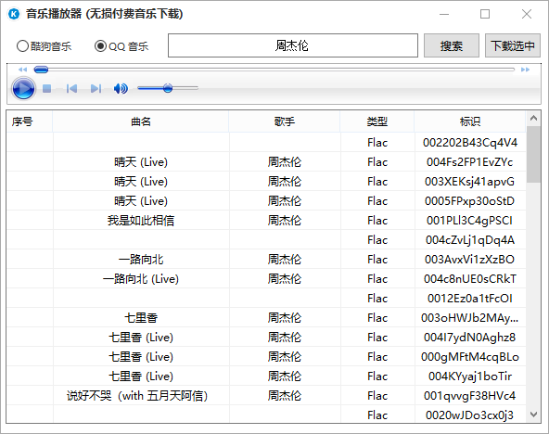The image size is (549, 434).
Task: Click the search input field with 周杰伦
Action: (x=293, y=45)
